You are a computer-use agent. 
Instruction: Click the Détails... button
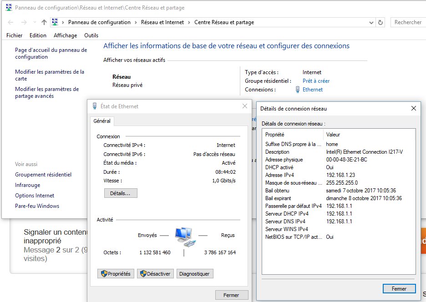click(120, 193)
